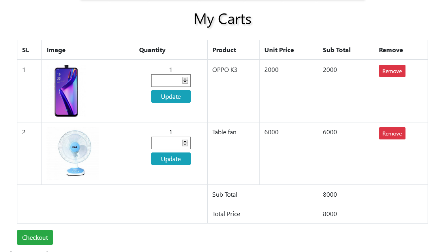Screen dimensions: 443x252
Task: Select the Sub Total value 8000
Action: pos(330,195)
